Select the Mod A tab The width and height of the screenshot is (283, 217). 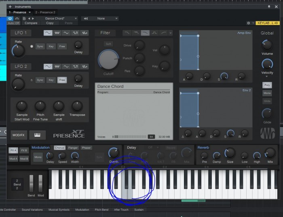click(13, 159)
